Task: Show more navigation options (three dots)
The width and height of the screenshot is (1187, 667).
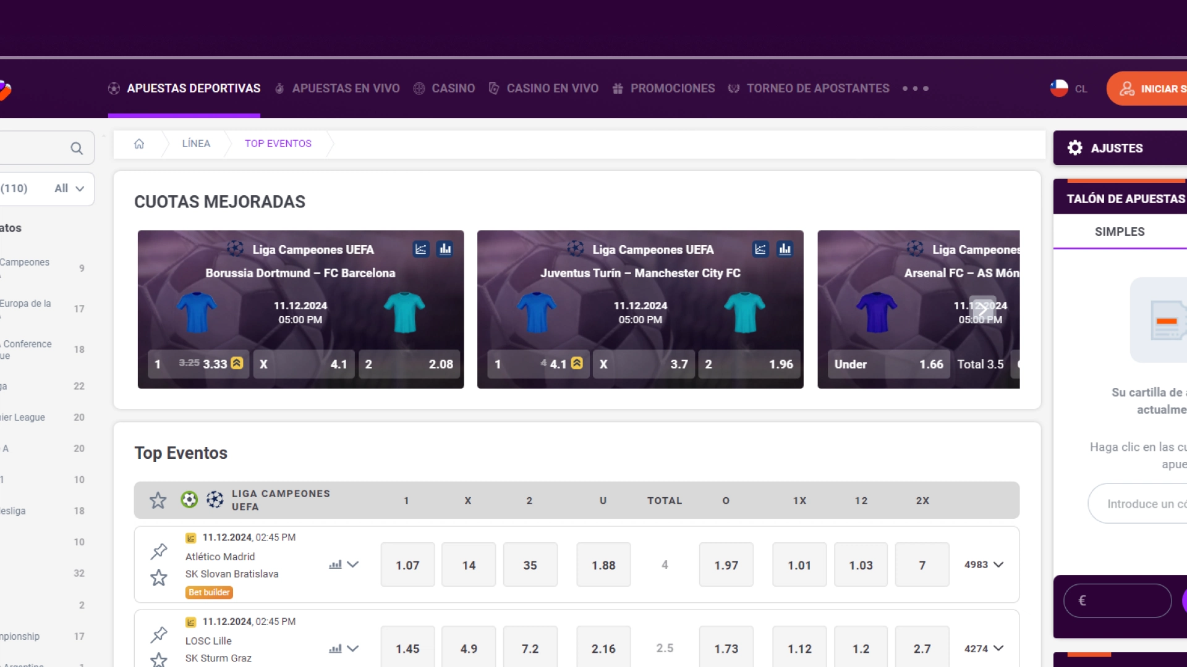Action: 915,88
